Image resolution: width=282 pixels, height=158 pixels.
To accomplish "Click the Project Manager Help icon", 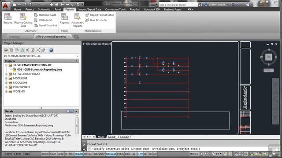I will pos(51,50).
